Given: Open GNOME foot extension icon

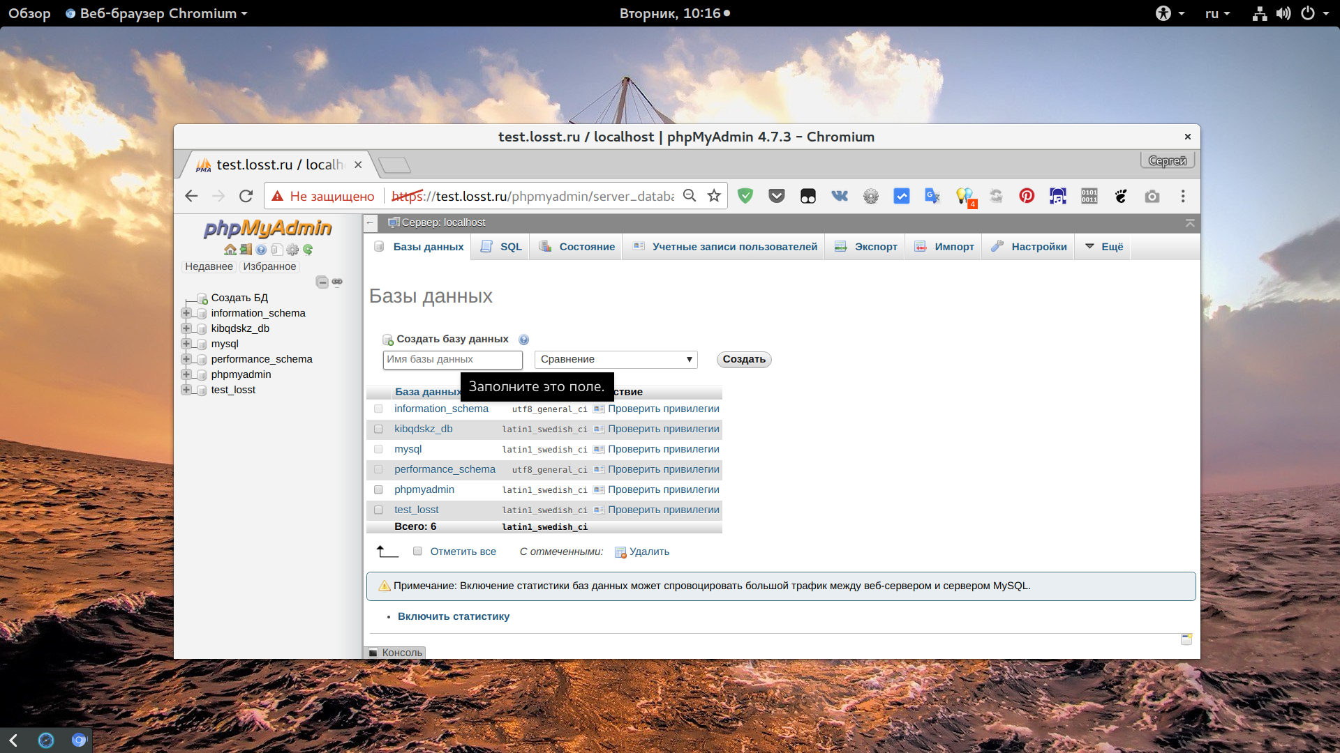Looking at the screenshot, I should click(1121, 196).
